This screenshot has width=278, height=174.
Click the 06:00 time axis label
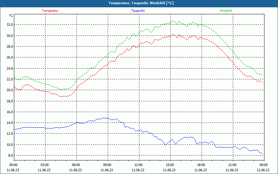(x=75, y=165)
